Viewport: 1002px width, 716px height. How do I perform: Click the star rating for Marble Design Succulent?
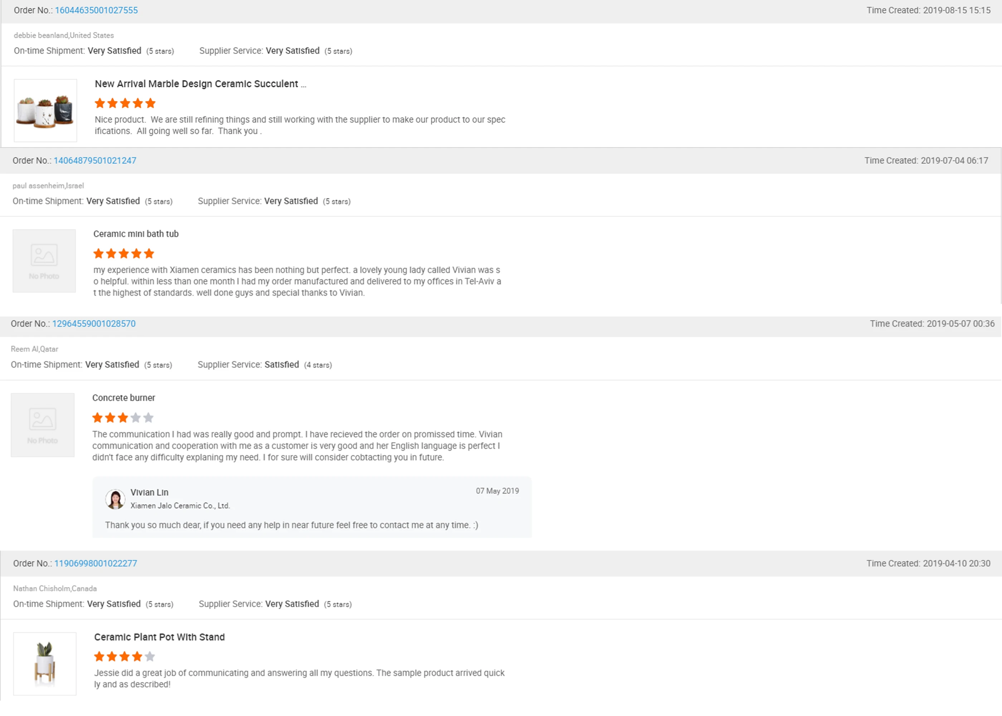(125, 103)
